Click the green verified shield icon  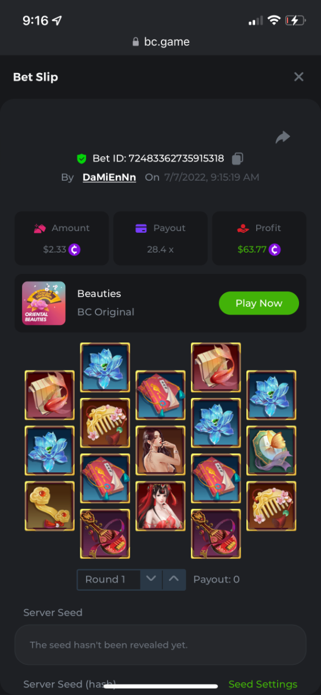point(82,158)
